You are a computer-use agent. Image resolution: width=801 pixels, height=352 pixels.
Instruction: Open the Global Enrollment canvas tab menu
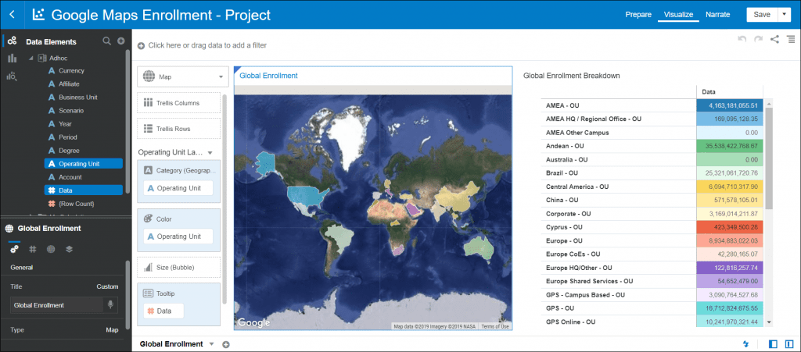click(x=211, y=344)
